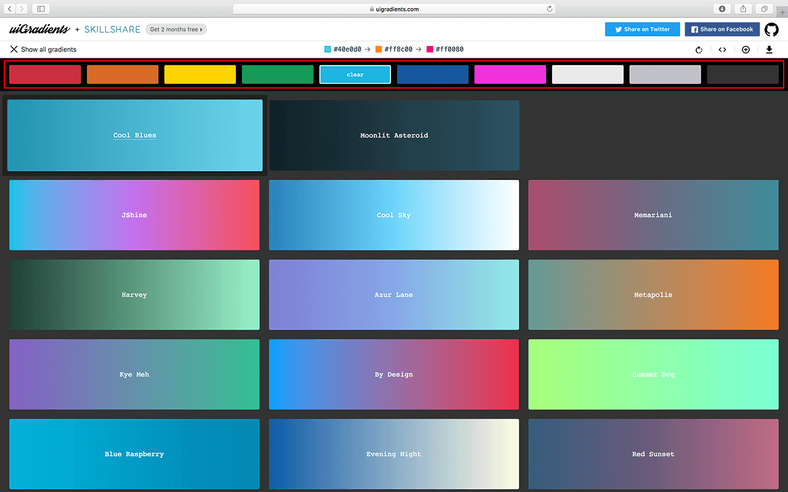This screenshot has height=492, width=788.
Task: Click Share on Twitter button
Action: click(x=642, y=30)
